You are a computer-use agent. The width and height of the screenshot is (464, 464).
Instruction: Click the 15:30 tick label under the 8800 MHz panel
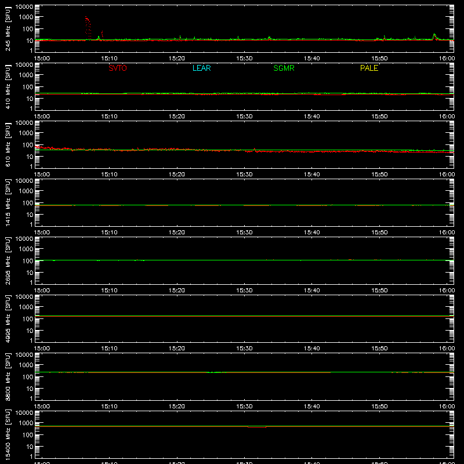pyautogui.click(x=244, y=407)
